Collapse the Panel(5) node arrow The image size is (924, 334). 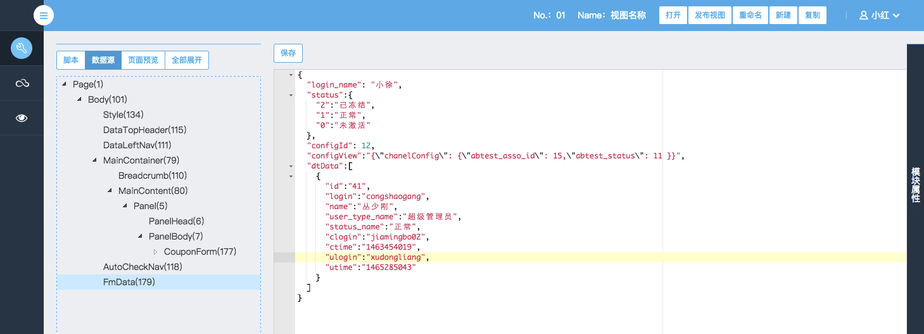[x=125, y=206]
